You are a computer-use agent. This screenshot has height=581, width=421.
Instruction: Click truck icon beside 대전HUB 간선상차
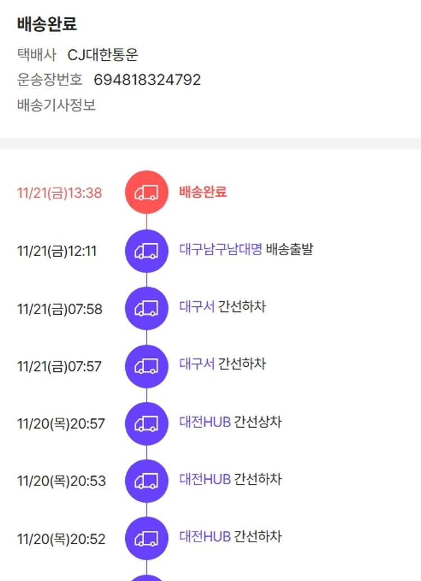(x=147, y=424)
